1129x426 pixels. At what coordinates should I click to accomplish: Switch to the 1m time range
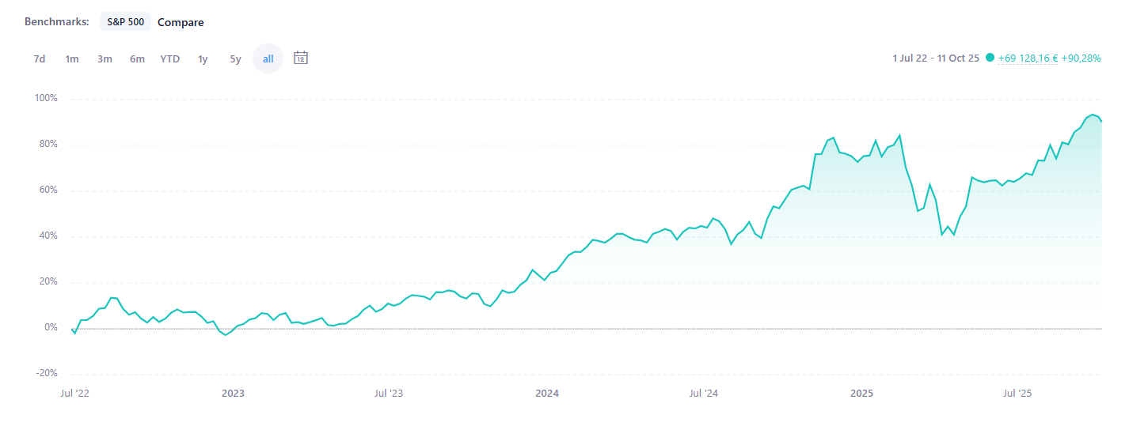pos(72,58)
